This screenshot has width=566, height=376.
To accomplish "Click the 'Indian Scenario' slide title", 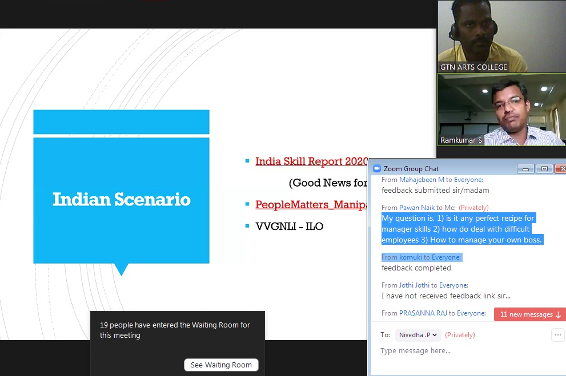I will [121, 199].
